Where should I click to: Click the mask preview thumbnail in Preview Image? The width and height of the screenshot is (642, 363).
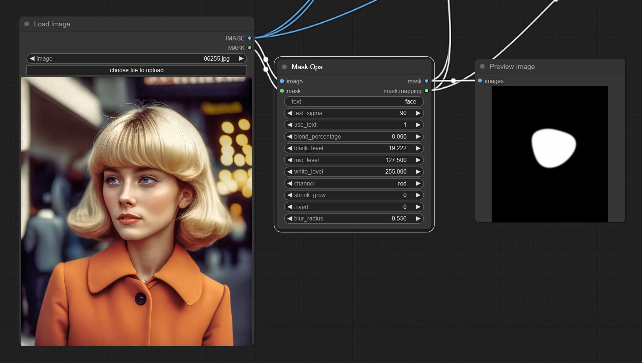(x=549, y=154)
